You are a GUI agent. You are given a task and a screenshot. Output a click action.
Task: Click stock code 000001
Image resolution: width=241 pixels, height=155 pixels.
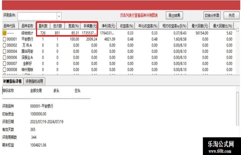click(12, 39)
